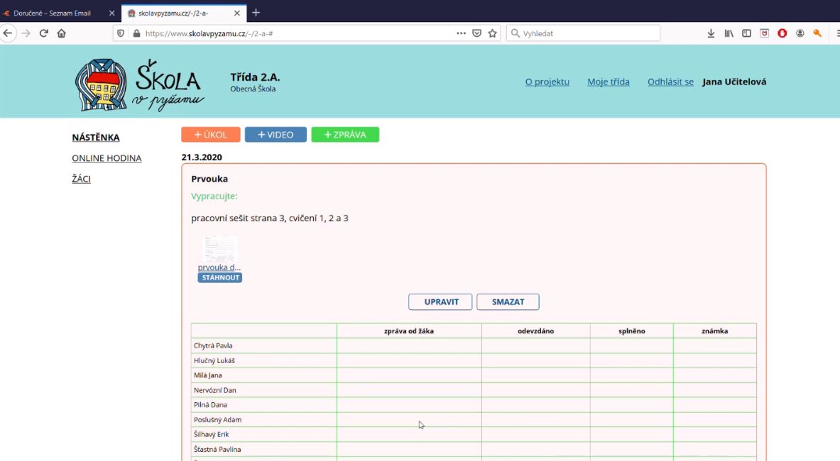
Task: Click the 21.3.2020 date heading
Action: [x=202, y=157]
